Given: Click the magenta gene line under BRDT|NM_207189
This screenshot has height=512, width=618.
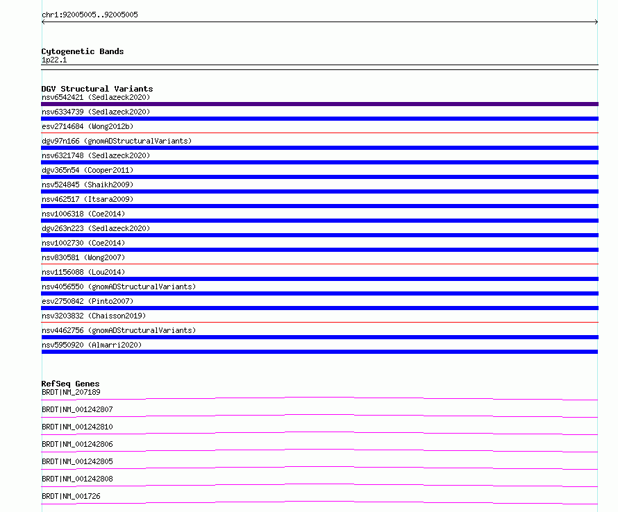Looking at the screenshot, I should click(319, 399).
